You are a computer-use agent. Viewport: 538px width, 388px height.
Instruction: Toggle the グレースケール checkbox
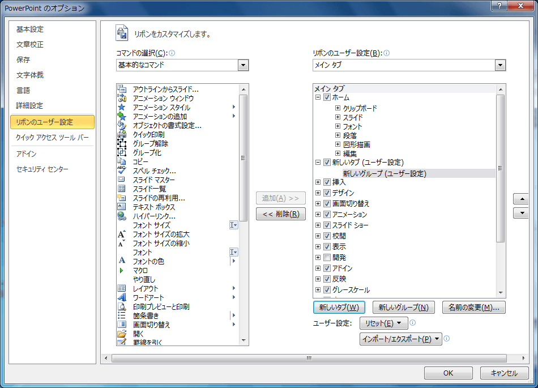pyautogui.click(x=327, y=290)
